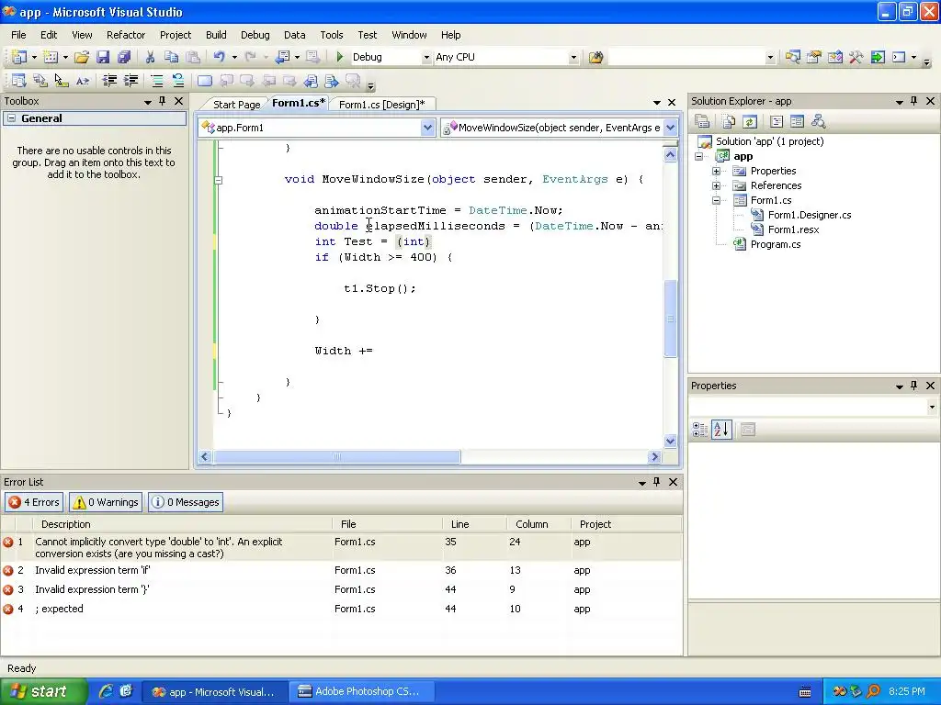
Task: Open the Build menu
Action: [216, 35]
